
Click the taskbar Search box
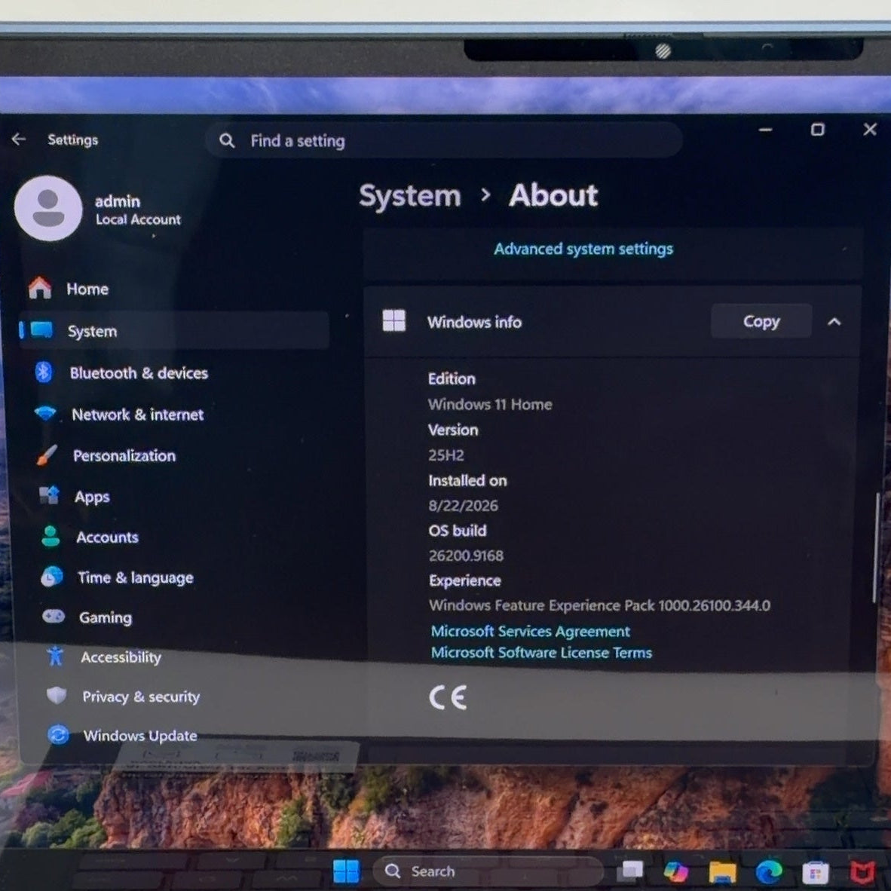point(488,871)
